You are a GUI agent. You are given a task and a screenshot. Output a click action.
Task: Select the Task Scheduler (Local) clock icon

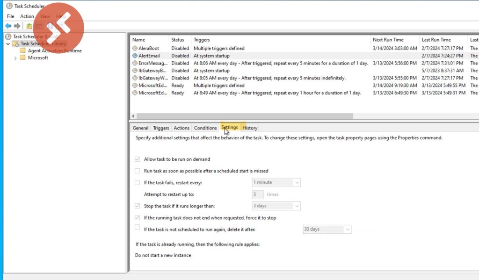click(x=8, y=36)
